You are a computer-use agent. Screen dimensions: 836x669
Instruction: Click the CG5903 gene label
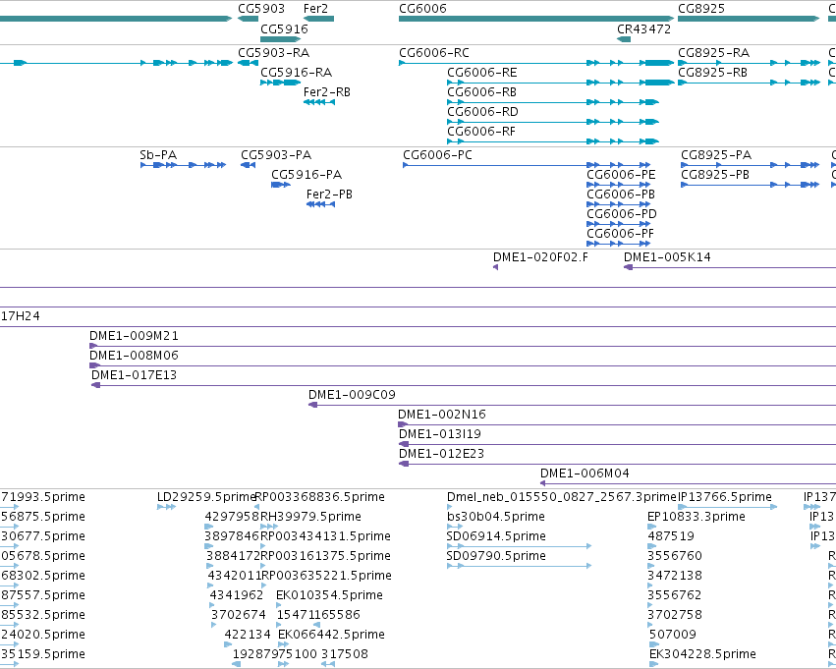(261, 9)
